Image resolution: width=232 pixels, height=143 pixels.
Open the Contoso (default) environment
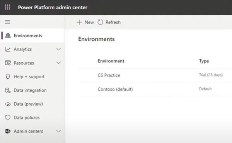(115, 89)
